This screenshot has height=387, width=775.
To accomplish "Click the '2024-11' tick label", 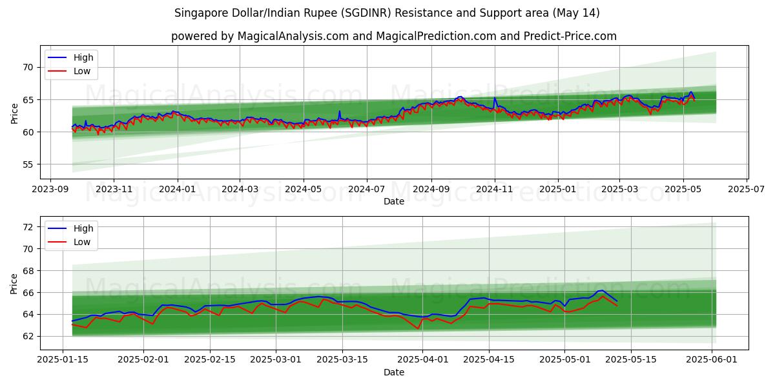I will 494,189.
